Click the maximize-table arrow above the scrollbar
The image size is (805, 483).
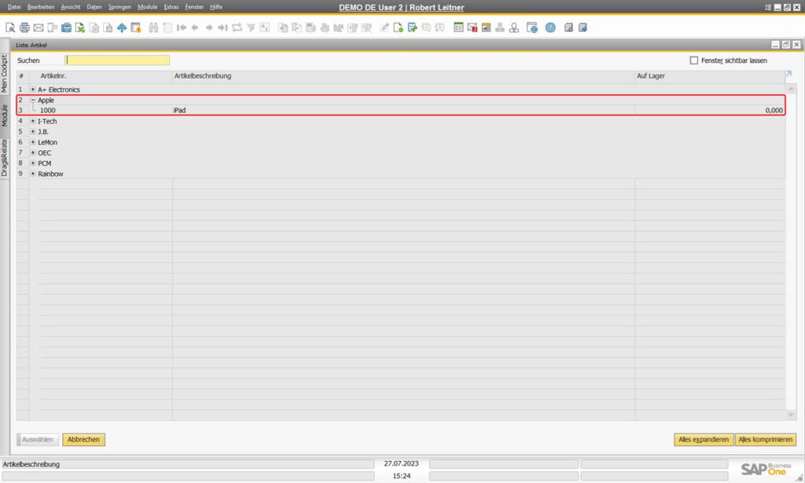[789, 74]
